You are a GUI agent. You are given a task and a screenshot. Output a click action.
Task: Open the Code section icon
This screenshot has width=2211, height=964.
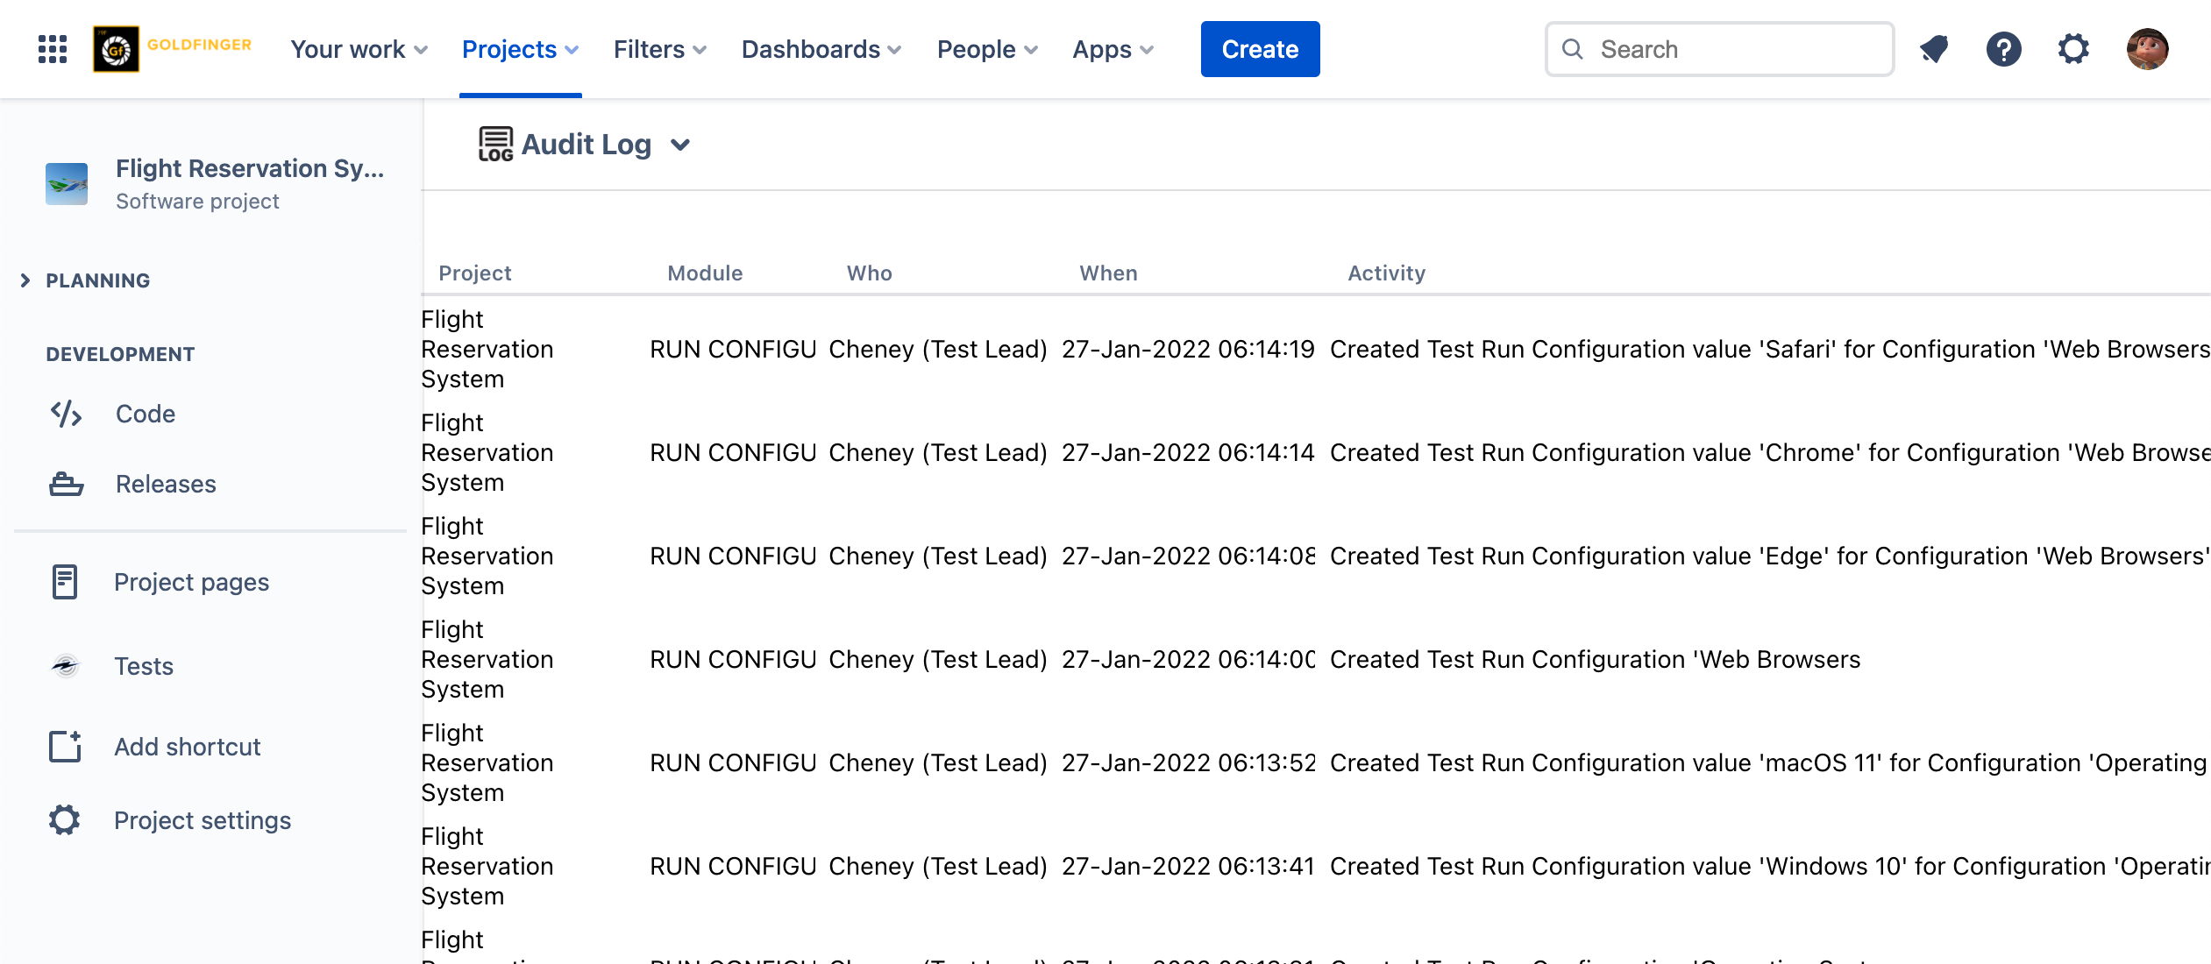coord(66,414)
